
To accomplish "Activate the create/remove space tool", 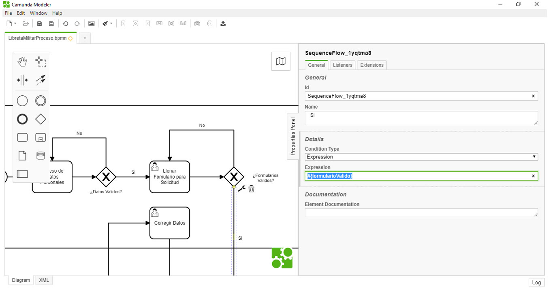I will coord(22,80).
